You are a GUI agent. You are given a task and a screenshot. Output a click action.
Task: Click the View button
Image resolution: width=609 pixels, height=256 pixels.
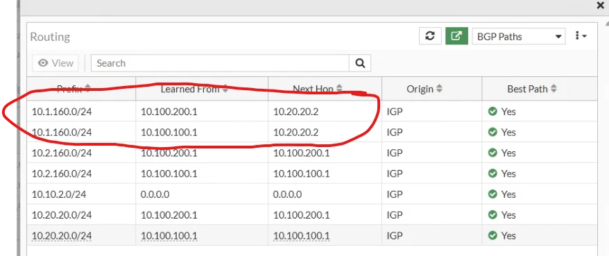55,63
